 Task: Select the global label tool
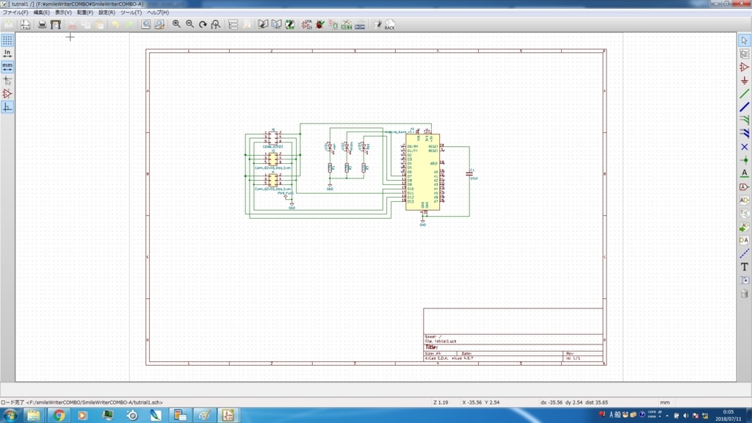pyautogui.click(x=745, y=187)
